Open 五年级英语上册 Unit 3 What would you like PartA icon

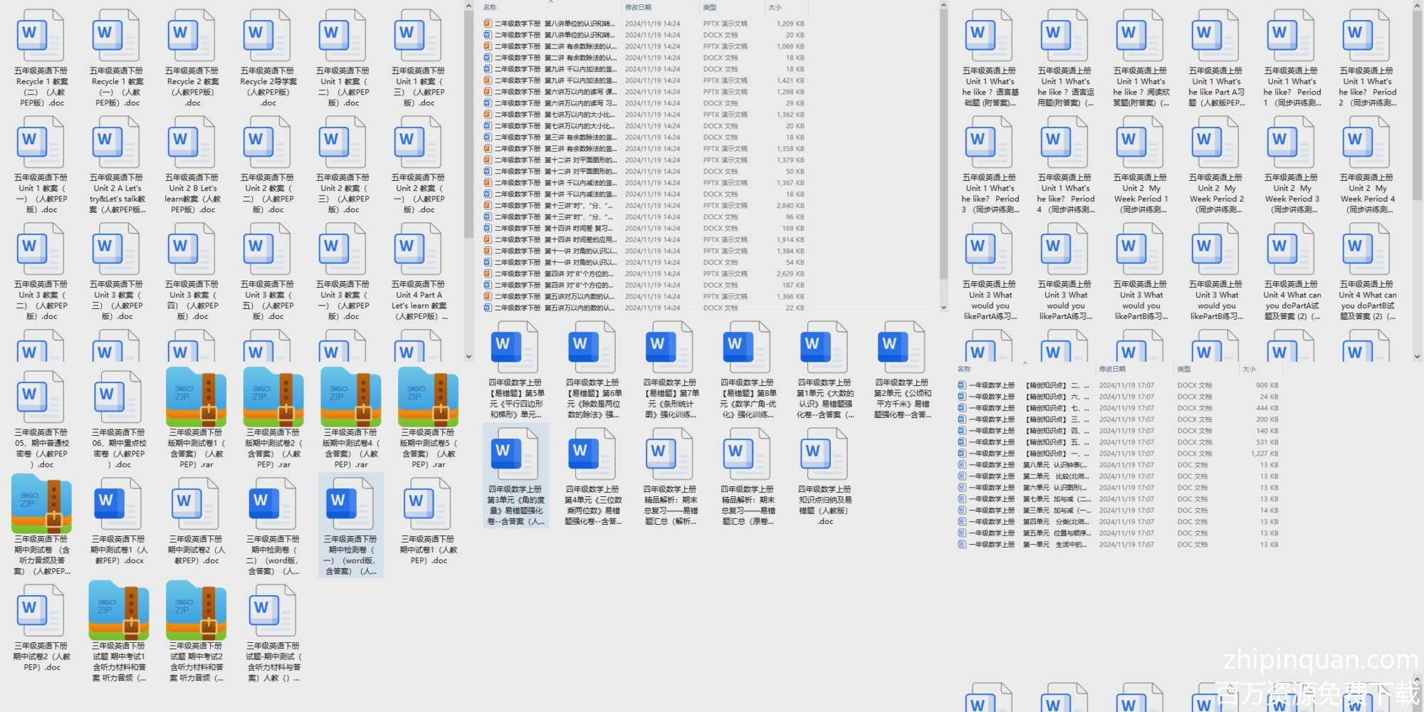(x=990, y=249)
